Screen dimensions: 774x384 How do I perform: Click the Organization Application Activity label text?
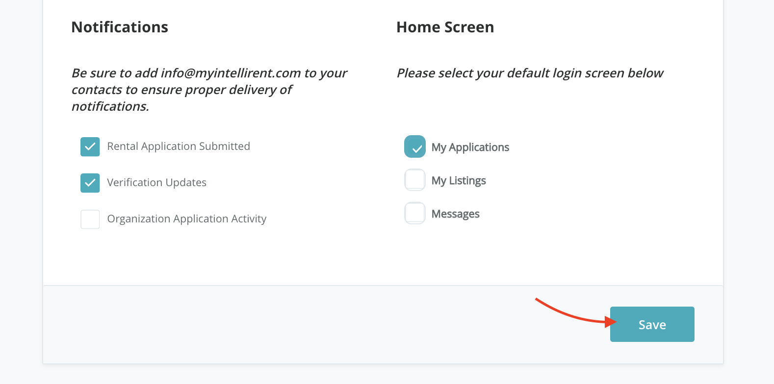(186, 219)
